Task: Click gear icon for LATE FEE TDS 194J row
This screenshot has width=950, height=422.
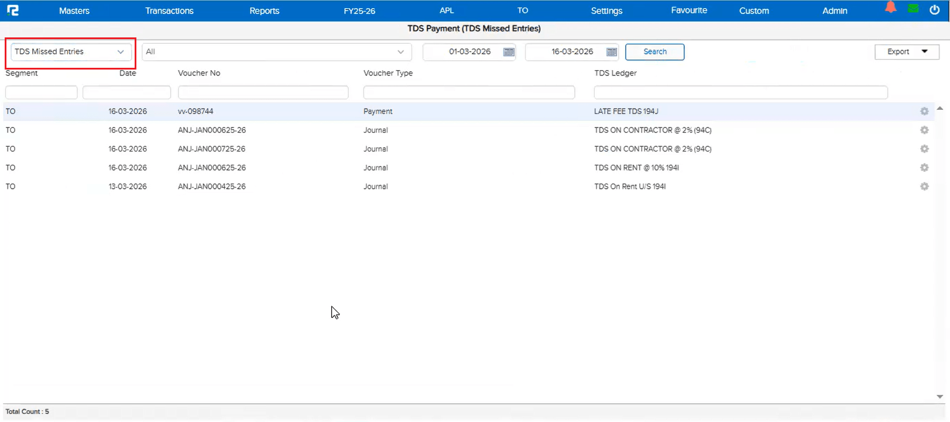Action: [924, 112]
